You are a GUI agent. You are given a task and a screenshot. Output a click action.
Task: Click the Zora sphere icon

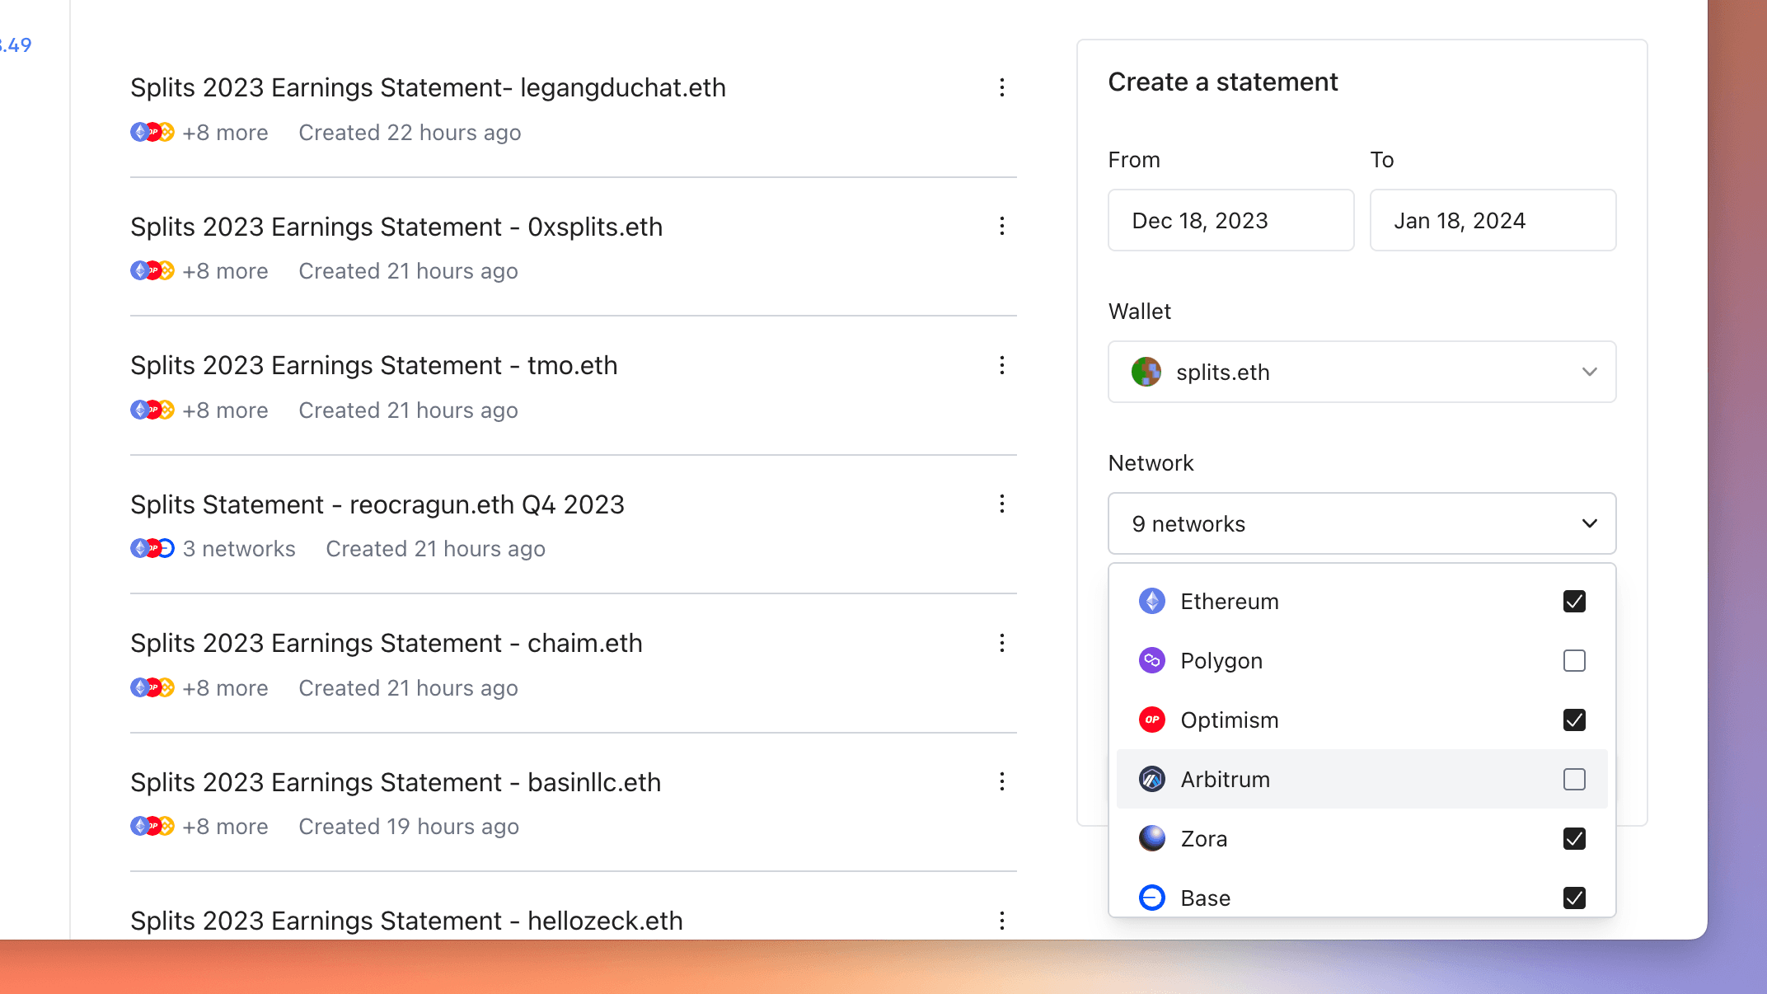pyautogui.click(x=1151, y=838)
